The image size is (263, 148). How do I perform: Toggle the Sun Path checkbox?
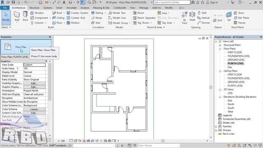[25, 120]
